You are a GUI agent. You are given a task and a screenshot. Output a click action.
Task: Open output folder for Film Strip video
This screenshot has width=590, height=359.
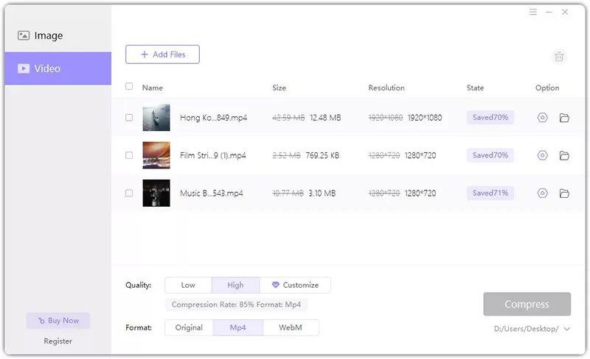[x=564, y=155]
